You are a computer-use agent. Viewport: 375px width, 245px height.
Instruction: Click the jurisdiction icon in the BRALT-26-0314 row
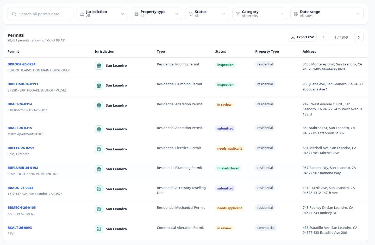pyautogui.click(x=99, y=106)
